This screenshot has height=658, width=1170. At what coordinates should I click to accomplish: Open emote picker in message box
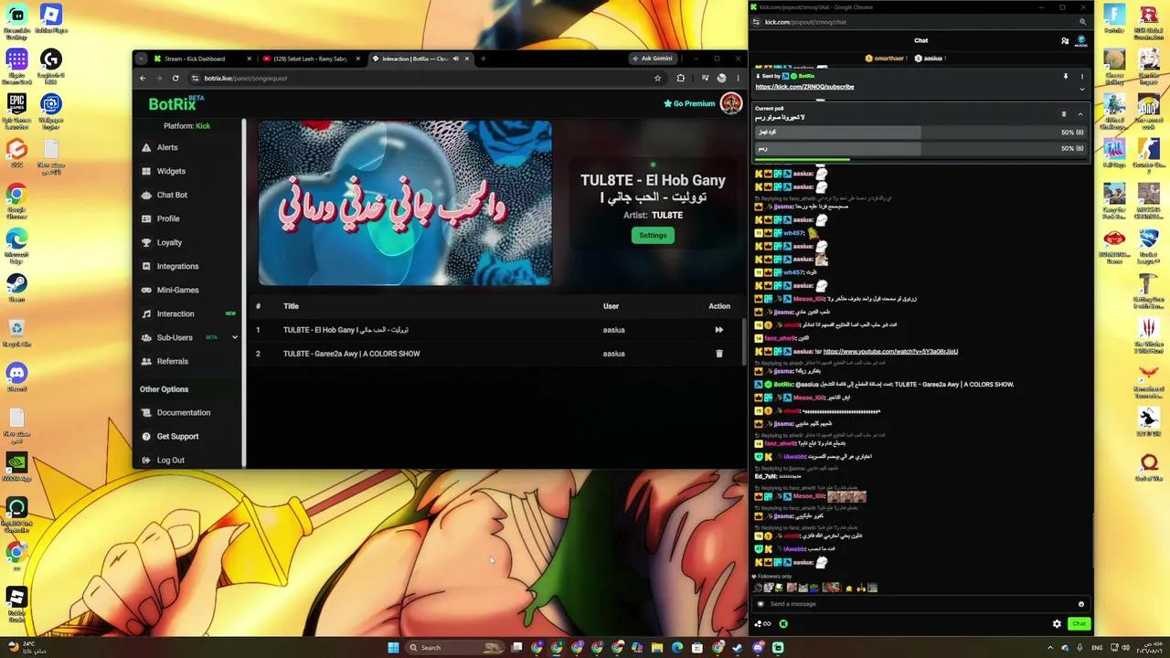coord(1080,604)
